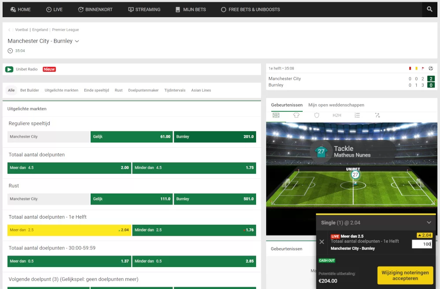Open the search magnifier icon
Viewport: 440px width, 289px height.
[x=429, y=9]
